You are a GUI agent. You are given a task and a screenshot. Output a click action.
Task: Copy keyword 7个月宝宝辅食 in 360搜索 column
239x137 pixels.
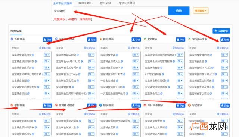pyautogui.click(x=163, y=74)
